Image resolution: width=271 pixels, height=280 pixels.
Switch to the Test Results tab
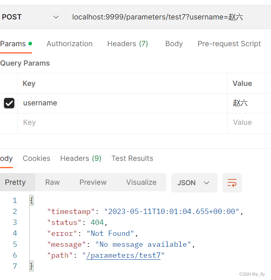132,158
